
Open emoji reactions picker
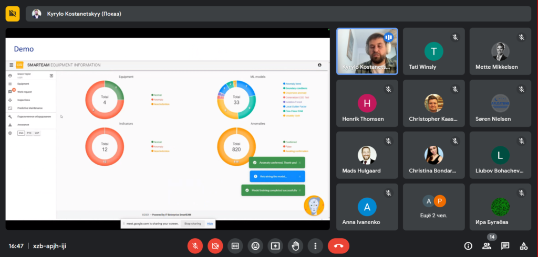point(255,245)
